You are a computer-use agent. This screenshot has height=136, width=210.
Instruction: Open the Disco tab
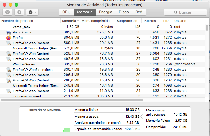124,12
